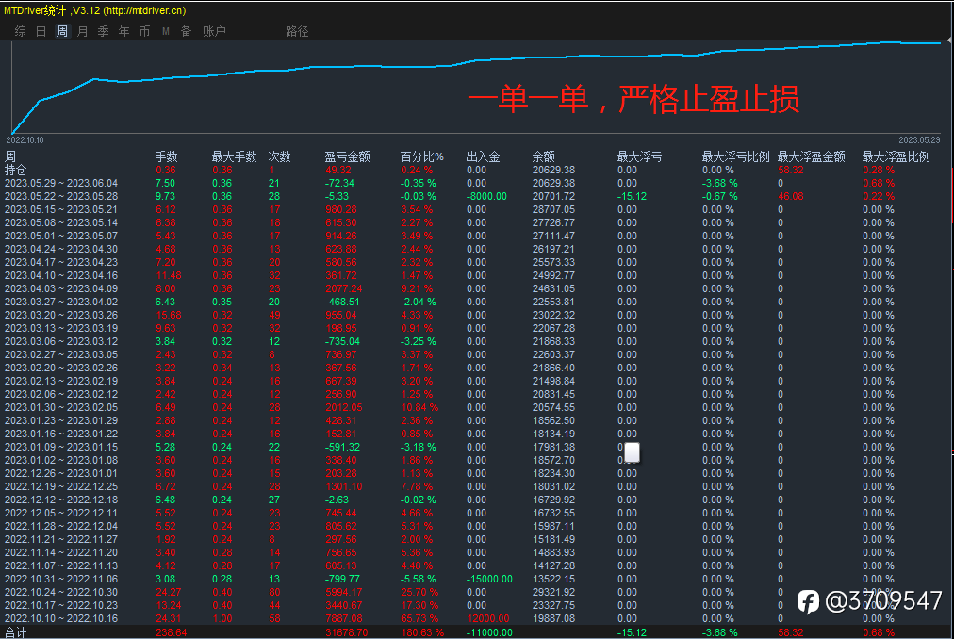Switch to the 综 summary tab
Screen dimensions: 954x639
pos(20,31)
